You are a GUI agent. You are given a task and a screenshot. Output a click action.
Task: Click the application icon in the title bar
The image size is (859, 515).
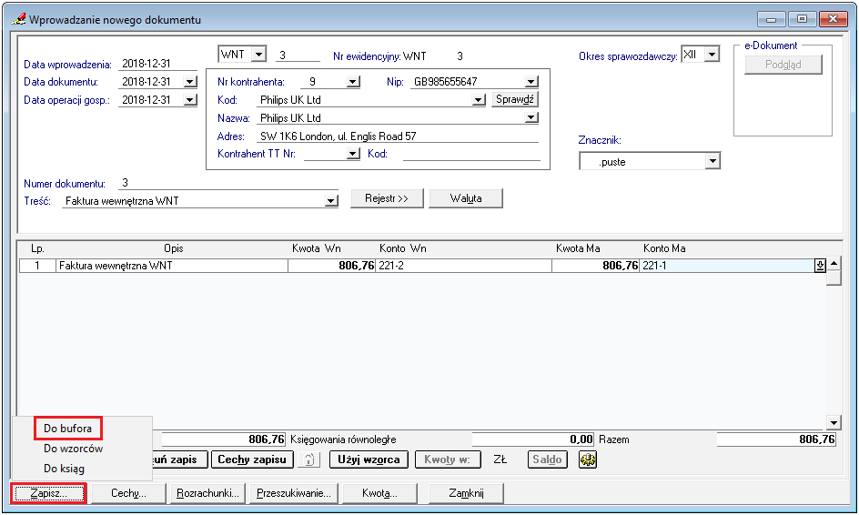point(18,19)
